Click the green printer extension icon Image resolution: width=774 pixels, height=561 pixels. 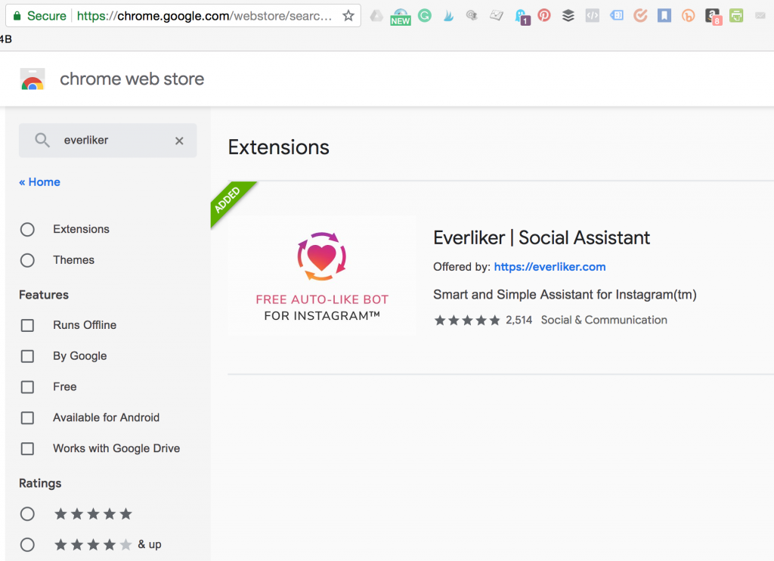pos(736,16)
